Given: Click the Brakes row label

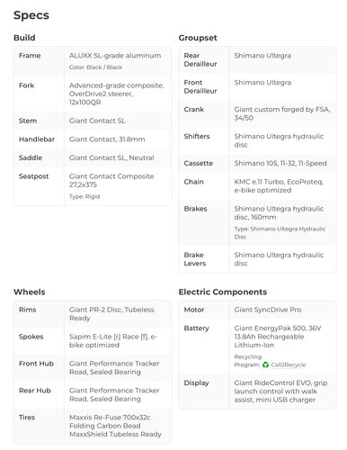Looking at the screenshot, I should (195, 209).
